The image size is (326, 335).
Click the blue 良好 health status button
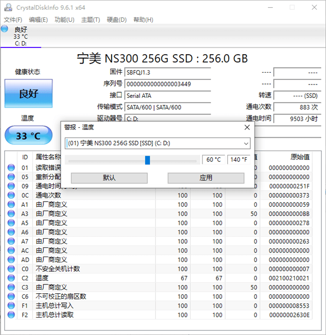click(x=28, y=93)
